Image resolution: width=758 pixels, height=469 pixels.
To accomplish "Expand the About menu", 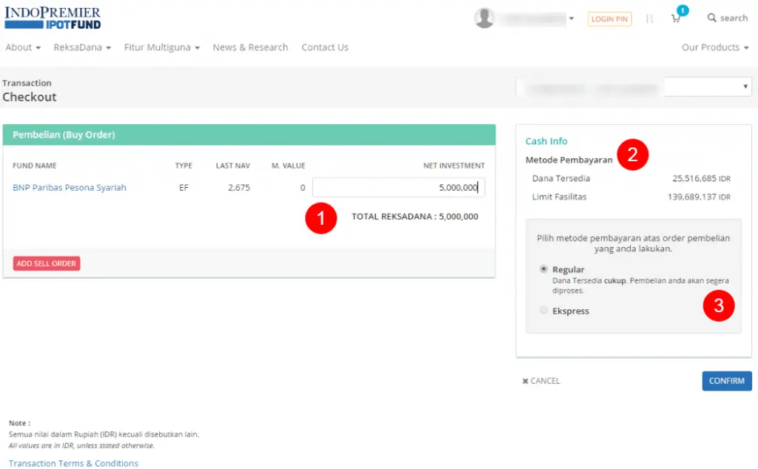I will tap(23, 47).
